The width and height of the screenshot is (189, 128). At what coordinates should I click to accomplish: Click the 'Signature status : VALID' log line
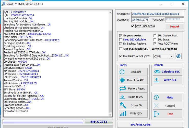[x=18, y=68]
